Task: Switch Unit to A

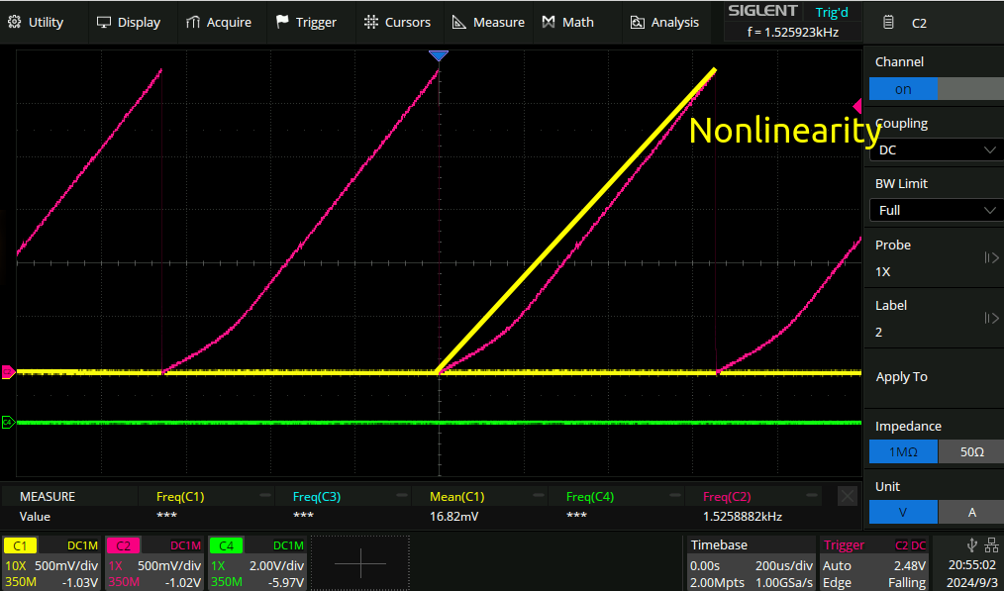Action: [x=970, y=512]
